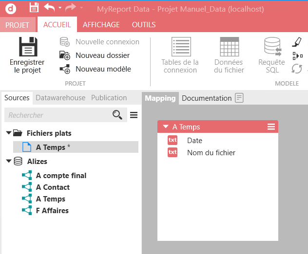This screenshot has width=308, height=254.
Task: Select A compte final model in tree
Action: [x=61, y=176]
